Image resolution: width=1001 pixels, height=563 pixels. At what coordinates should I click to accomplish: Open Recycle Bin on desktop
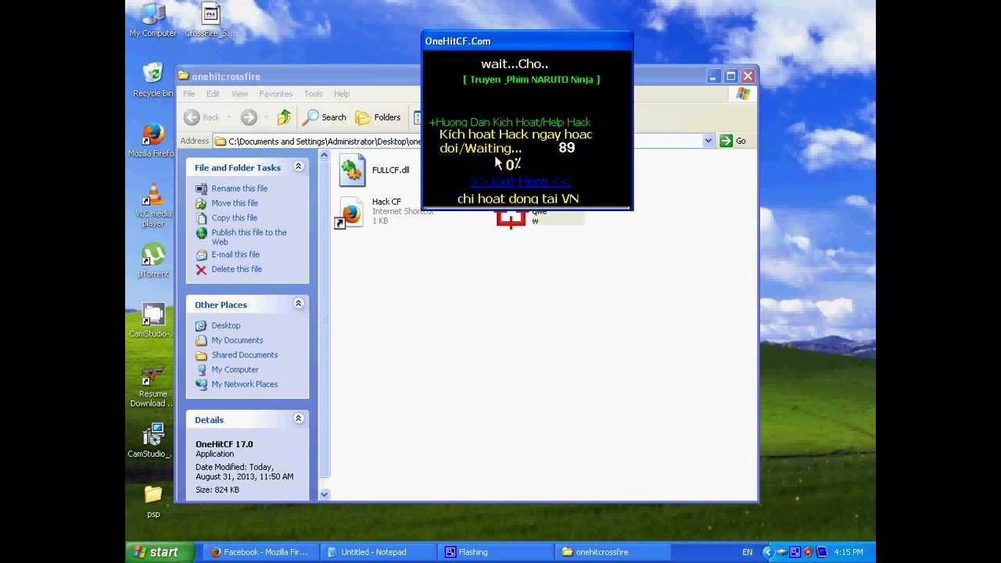click(153, 81)
